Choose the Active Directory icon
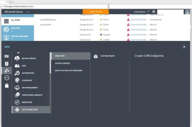This screenshot has width=192, height=127. coord(17,110)
